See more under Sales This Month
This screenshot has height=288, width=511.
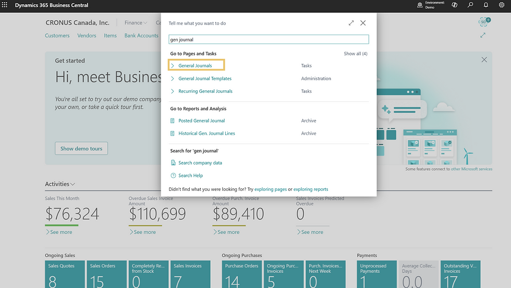coord(59,232)
